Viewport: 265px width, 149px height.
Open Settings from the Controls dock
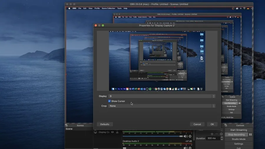(238, 144)
